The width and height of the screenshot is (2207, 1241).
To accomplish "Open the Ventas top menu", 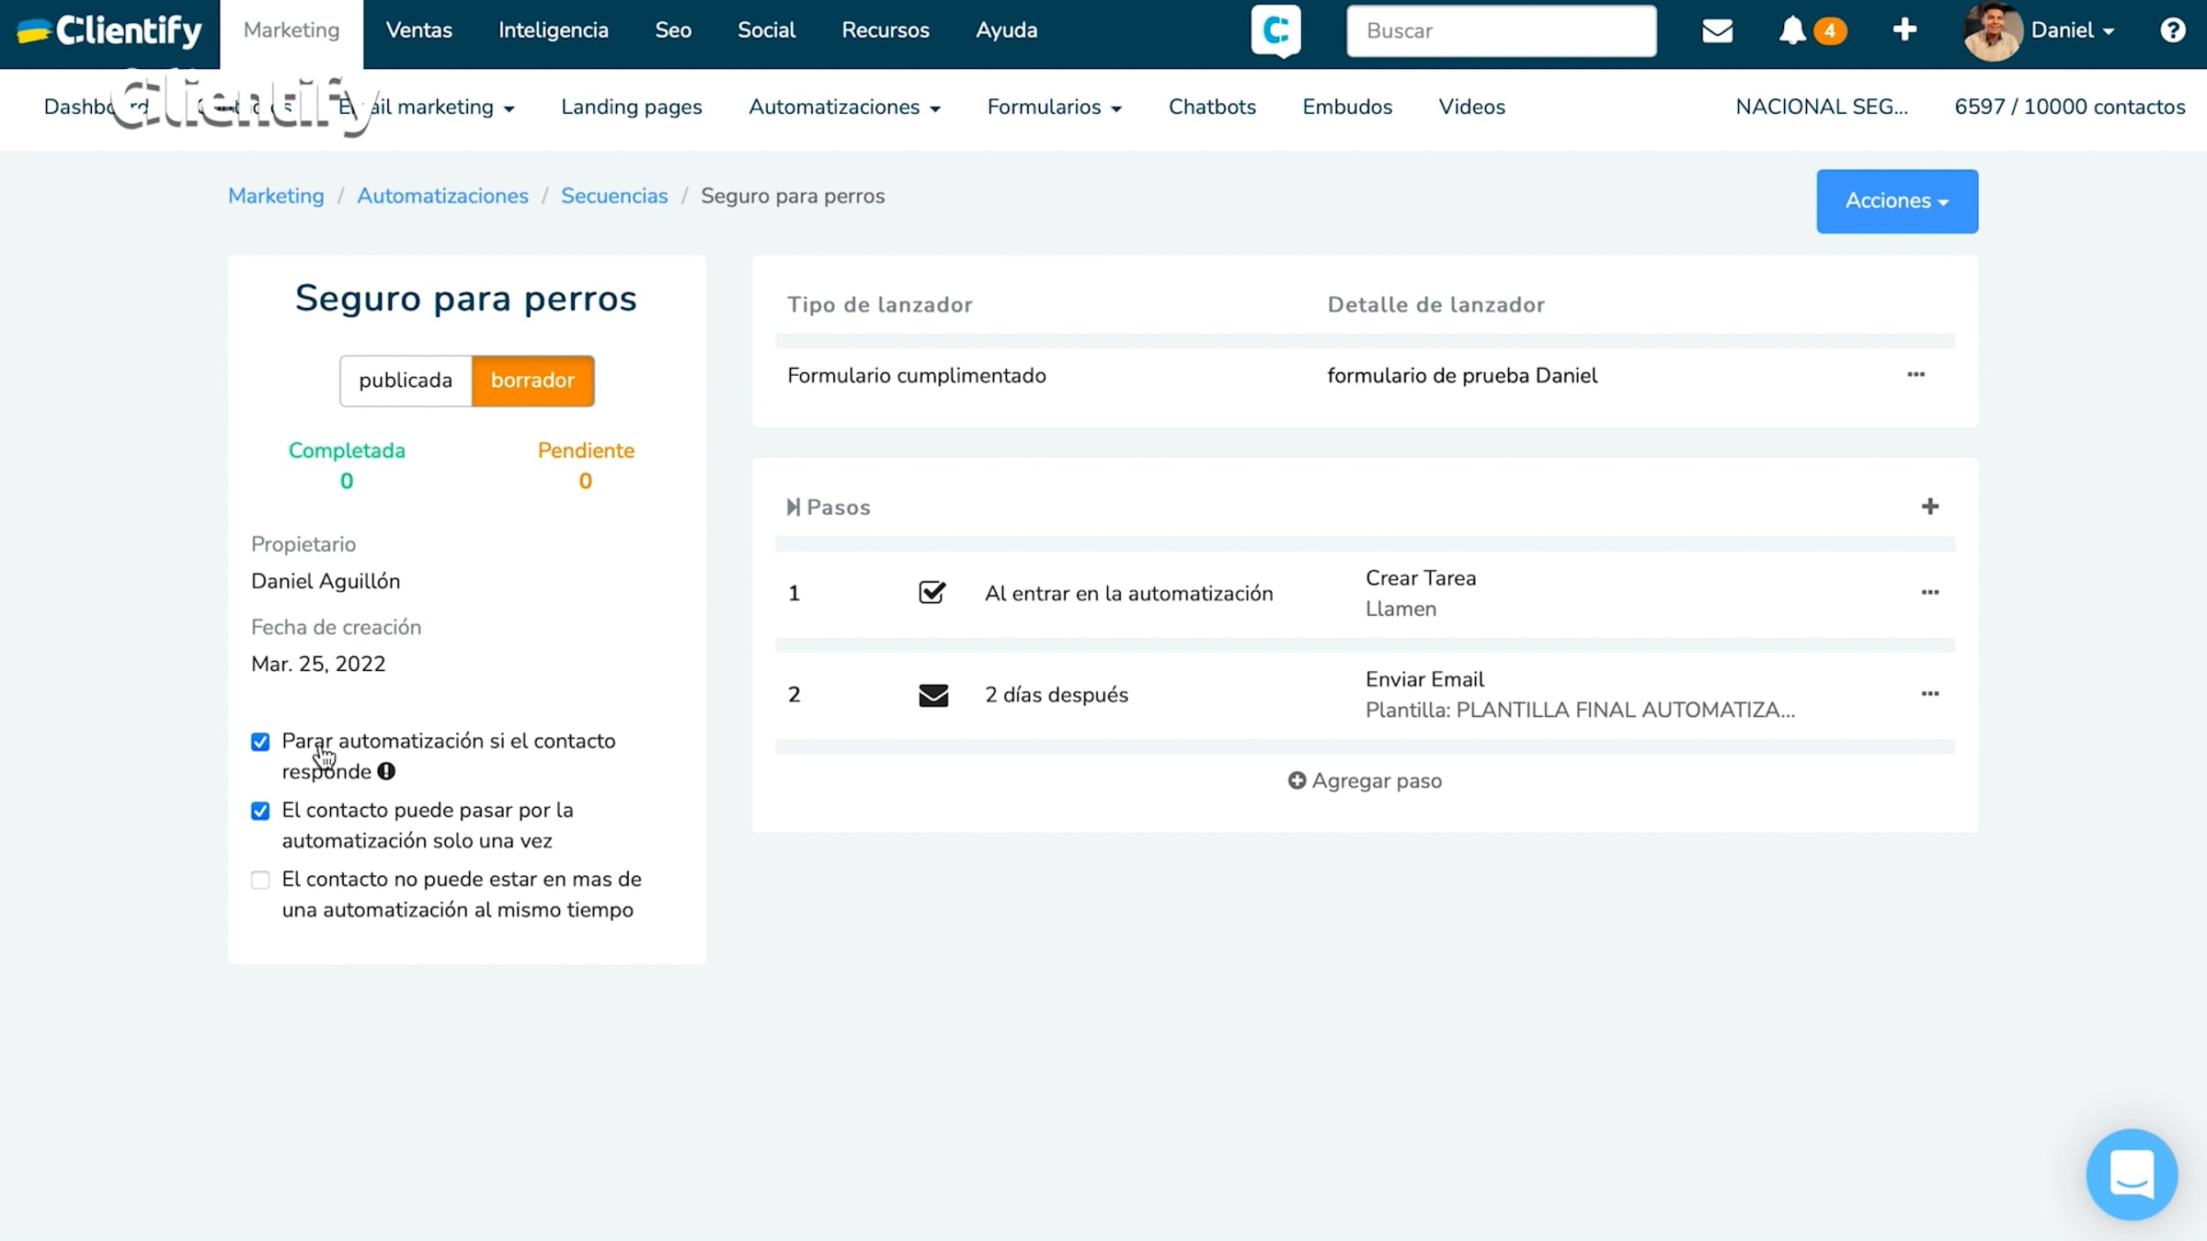I will [418, 31].
